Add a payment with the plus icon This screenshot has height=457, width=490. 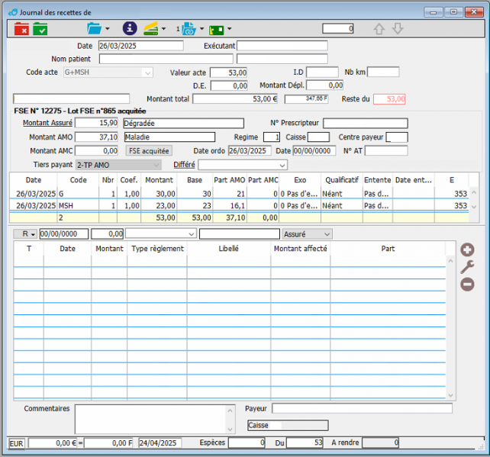467,249
